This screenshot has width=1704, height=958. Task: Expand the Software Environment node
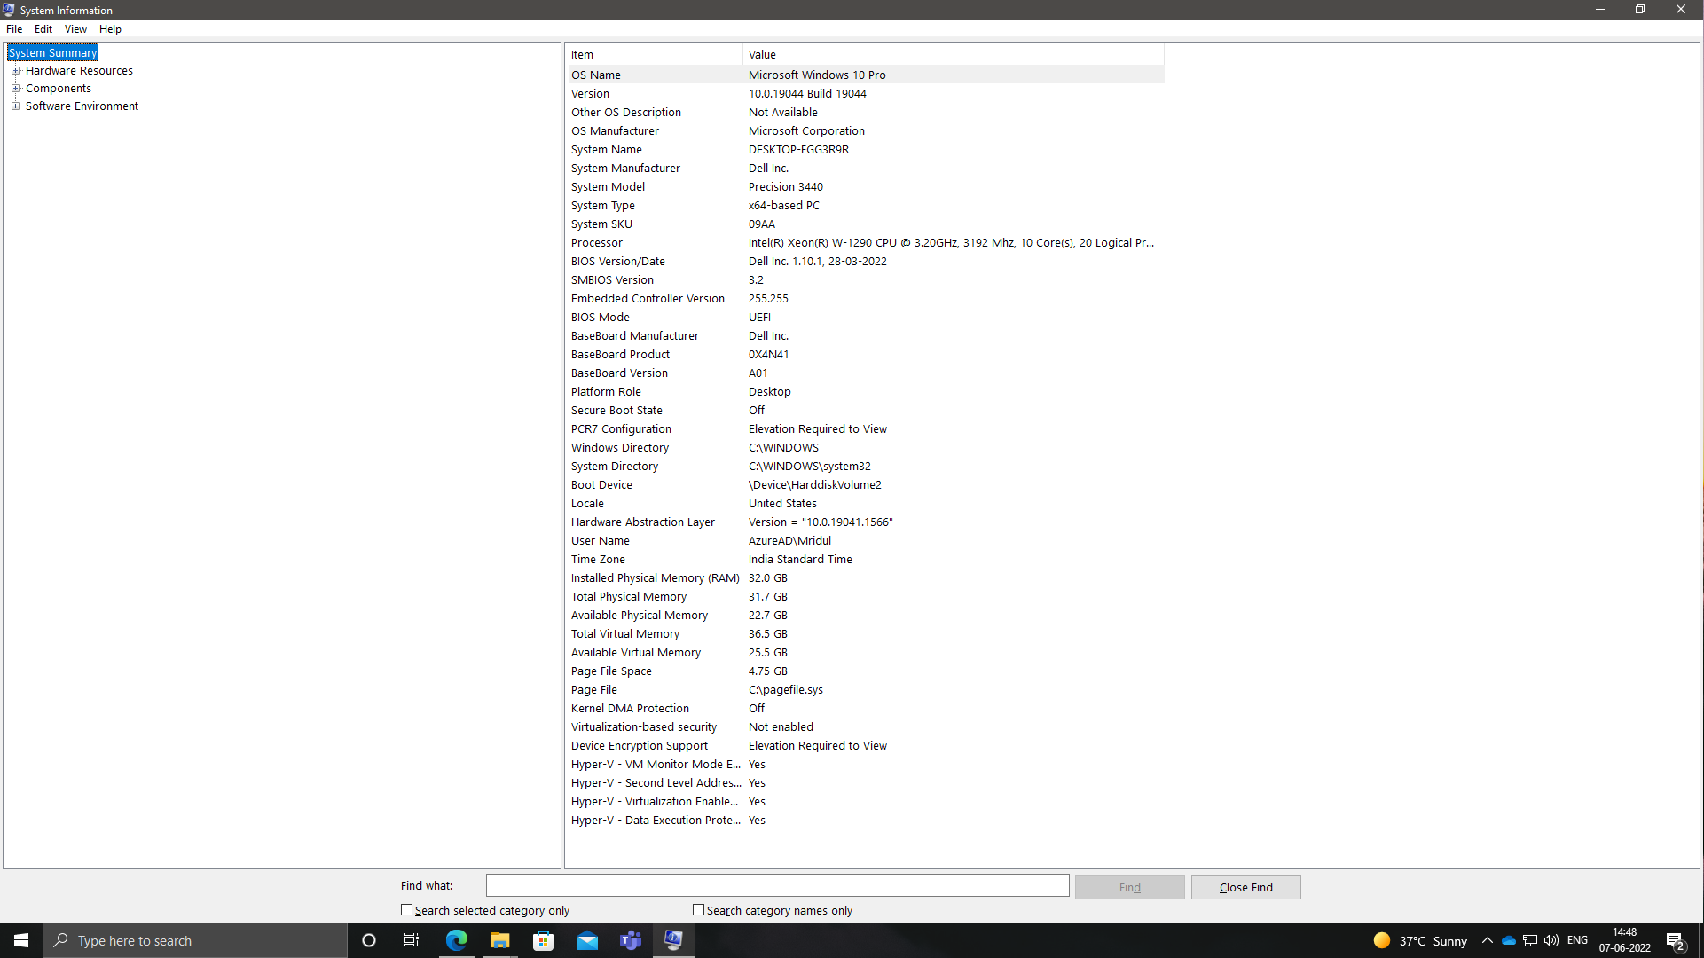click(15, 106)
